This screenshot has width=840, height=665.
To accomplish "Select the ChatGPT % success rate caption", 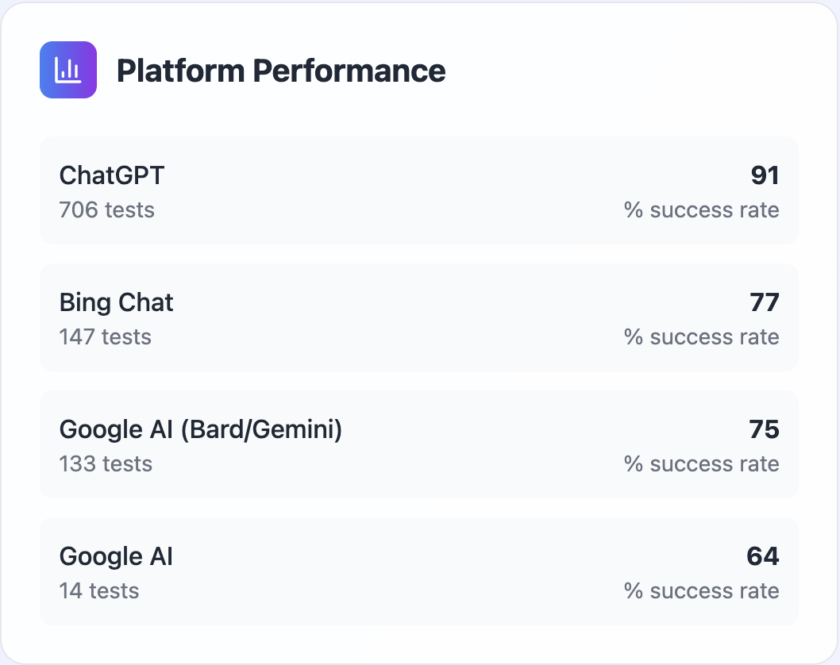I will [701, 209].
